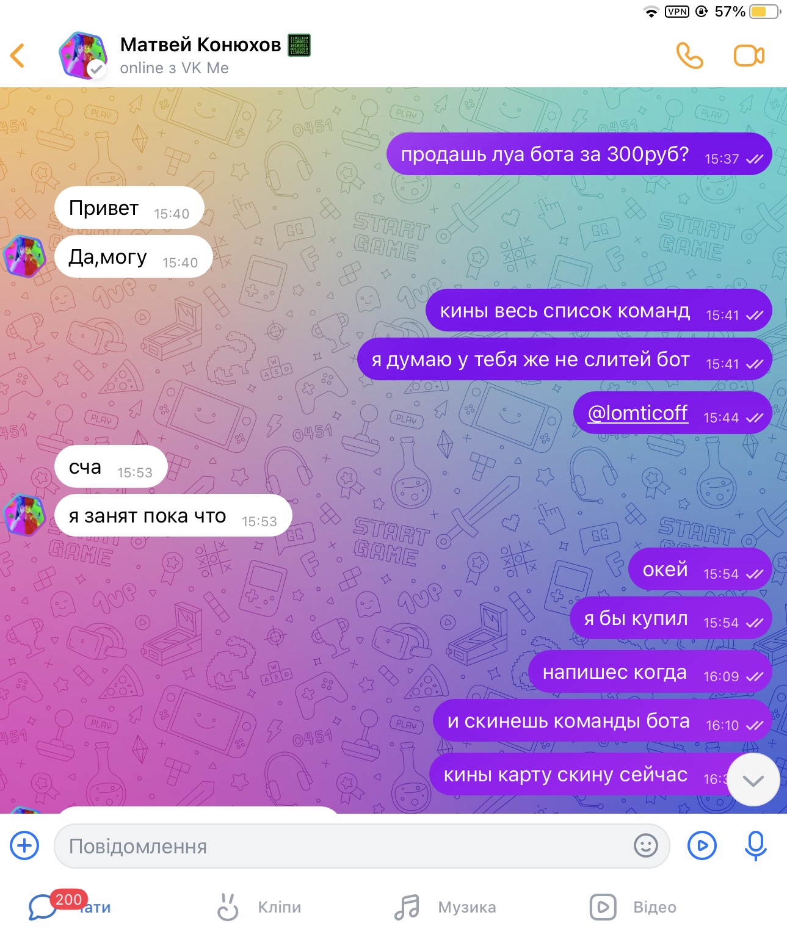The image size is (787, 937).
Task: Record a video message with play-circle icon
Action: pos(702,845)
